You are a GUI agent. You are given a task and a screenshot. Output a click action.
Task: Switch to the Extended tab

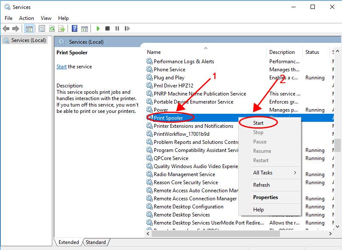pos(68,242)
